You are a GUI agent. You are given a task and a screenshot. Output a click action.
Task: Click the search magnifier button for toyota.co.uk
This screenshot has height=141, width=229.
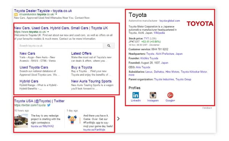click(x=109, y=46)
